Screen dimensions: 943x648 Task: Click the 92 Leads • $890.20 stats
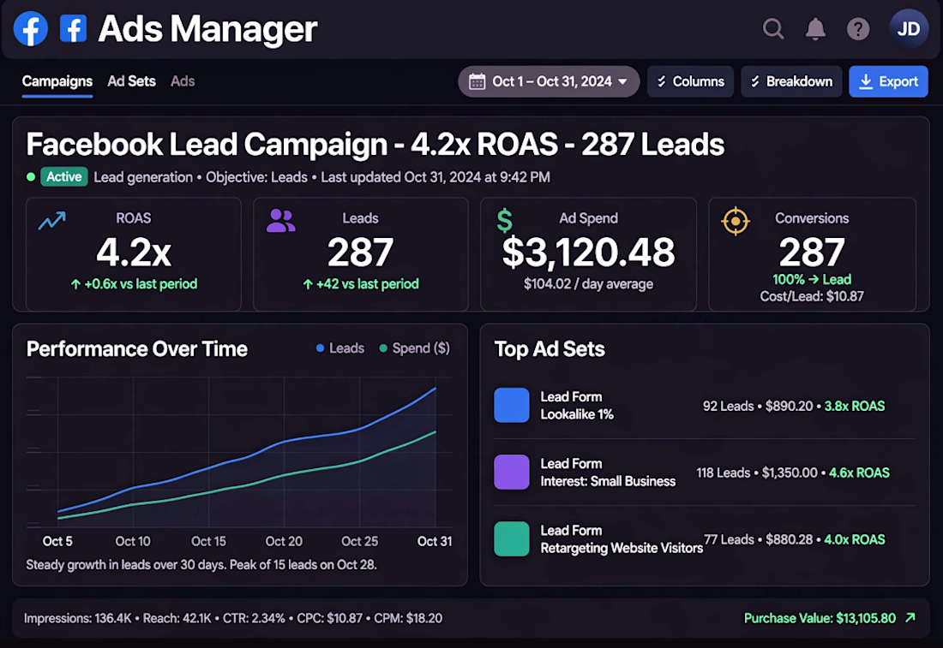click(758, 406)
